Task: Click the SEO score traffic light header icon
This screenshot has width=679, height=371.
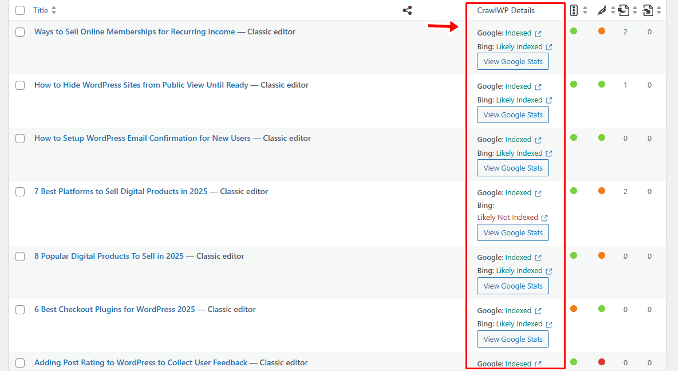Action: coord(574,10)
